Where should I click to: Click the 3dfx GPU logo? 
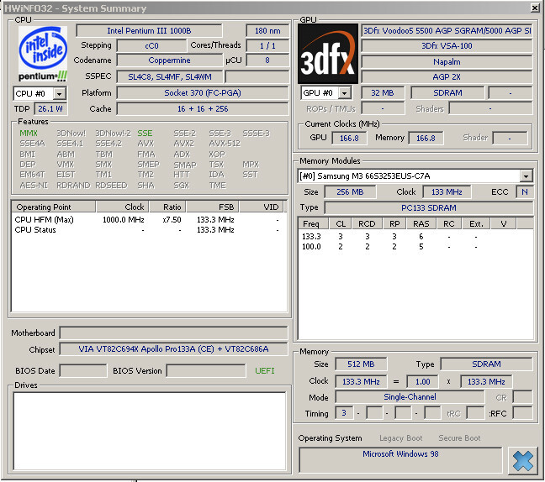click(x=328, y=54)
